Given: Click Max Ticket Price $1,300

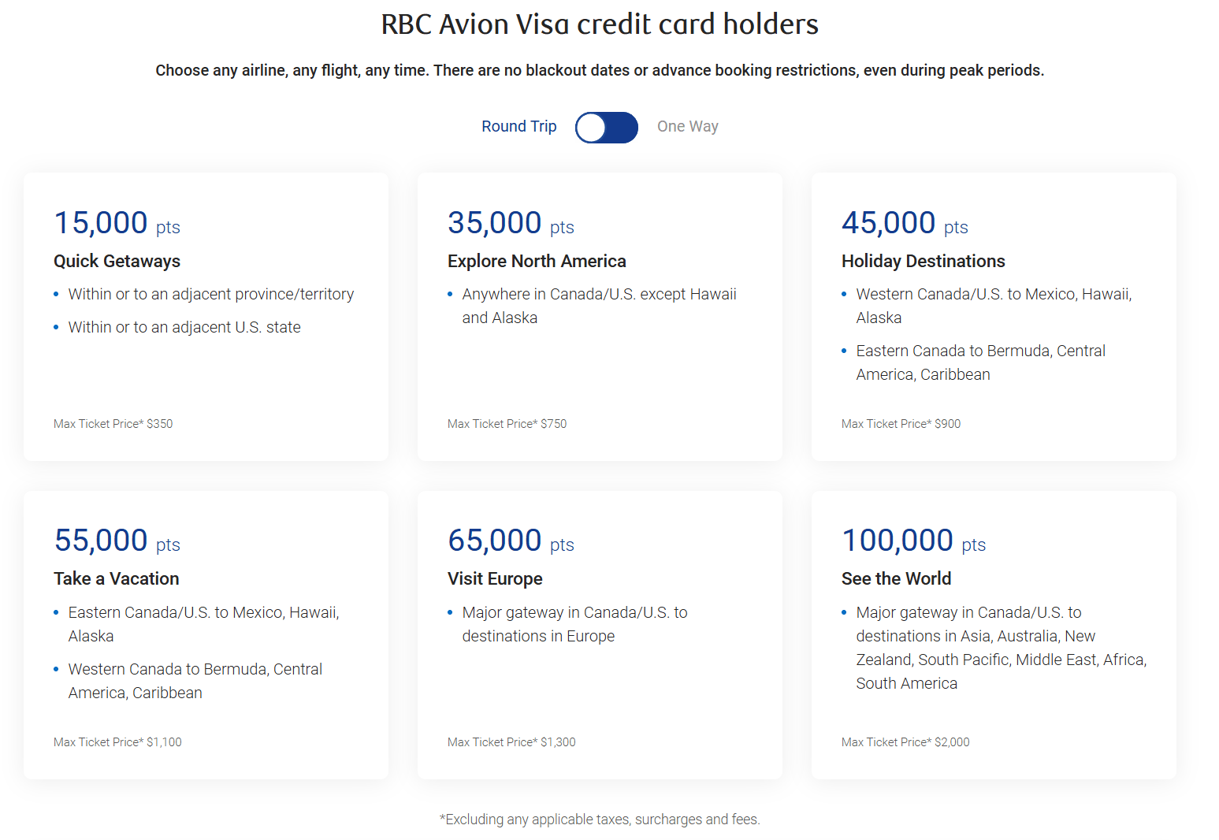Looking at the screenshot, I should tap(511, 742).
